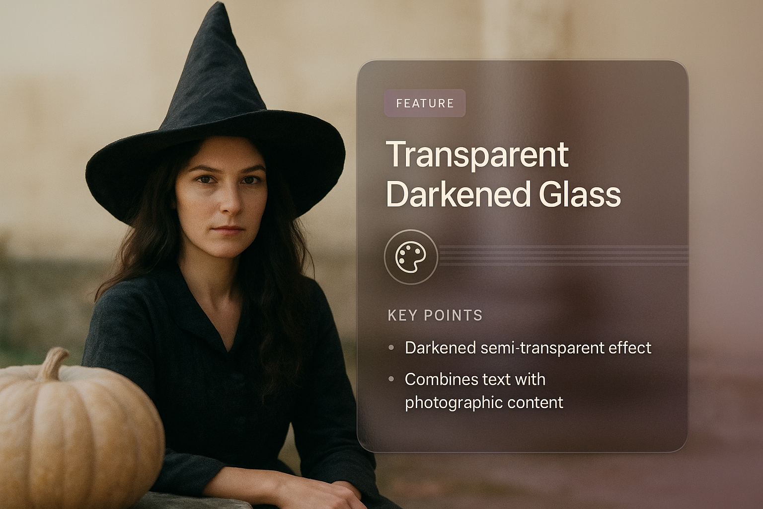The image size is (763, 509).
Task: Click the KEY POINTS label
Action: pos(435,315)
